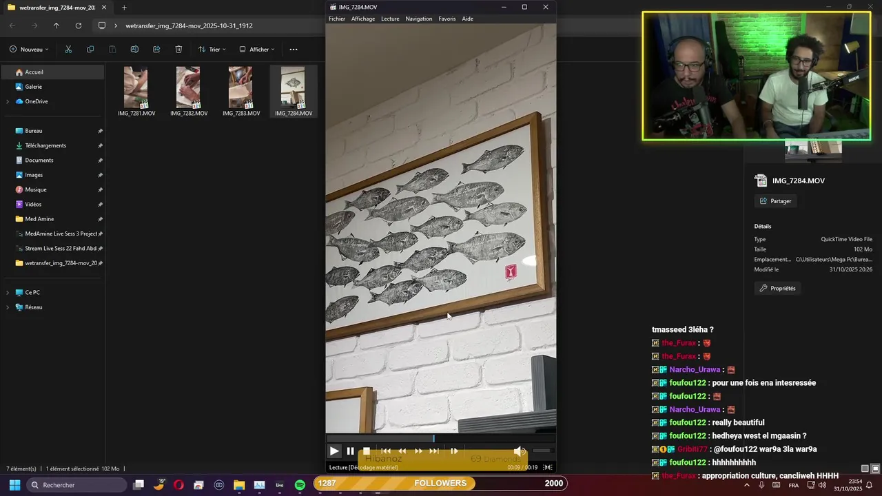Open the Vidéos quick access folder
882x496 pixels.
52,204
